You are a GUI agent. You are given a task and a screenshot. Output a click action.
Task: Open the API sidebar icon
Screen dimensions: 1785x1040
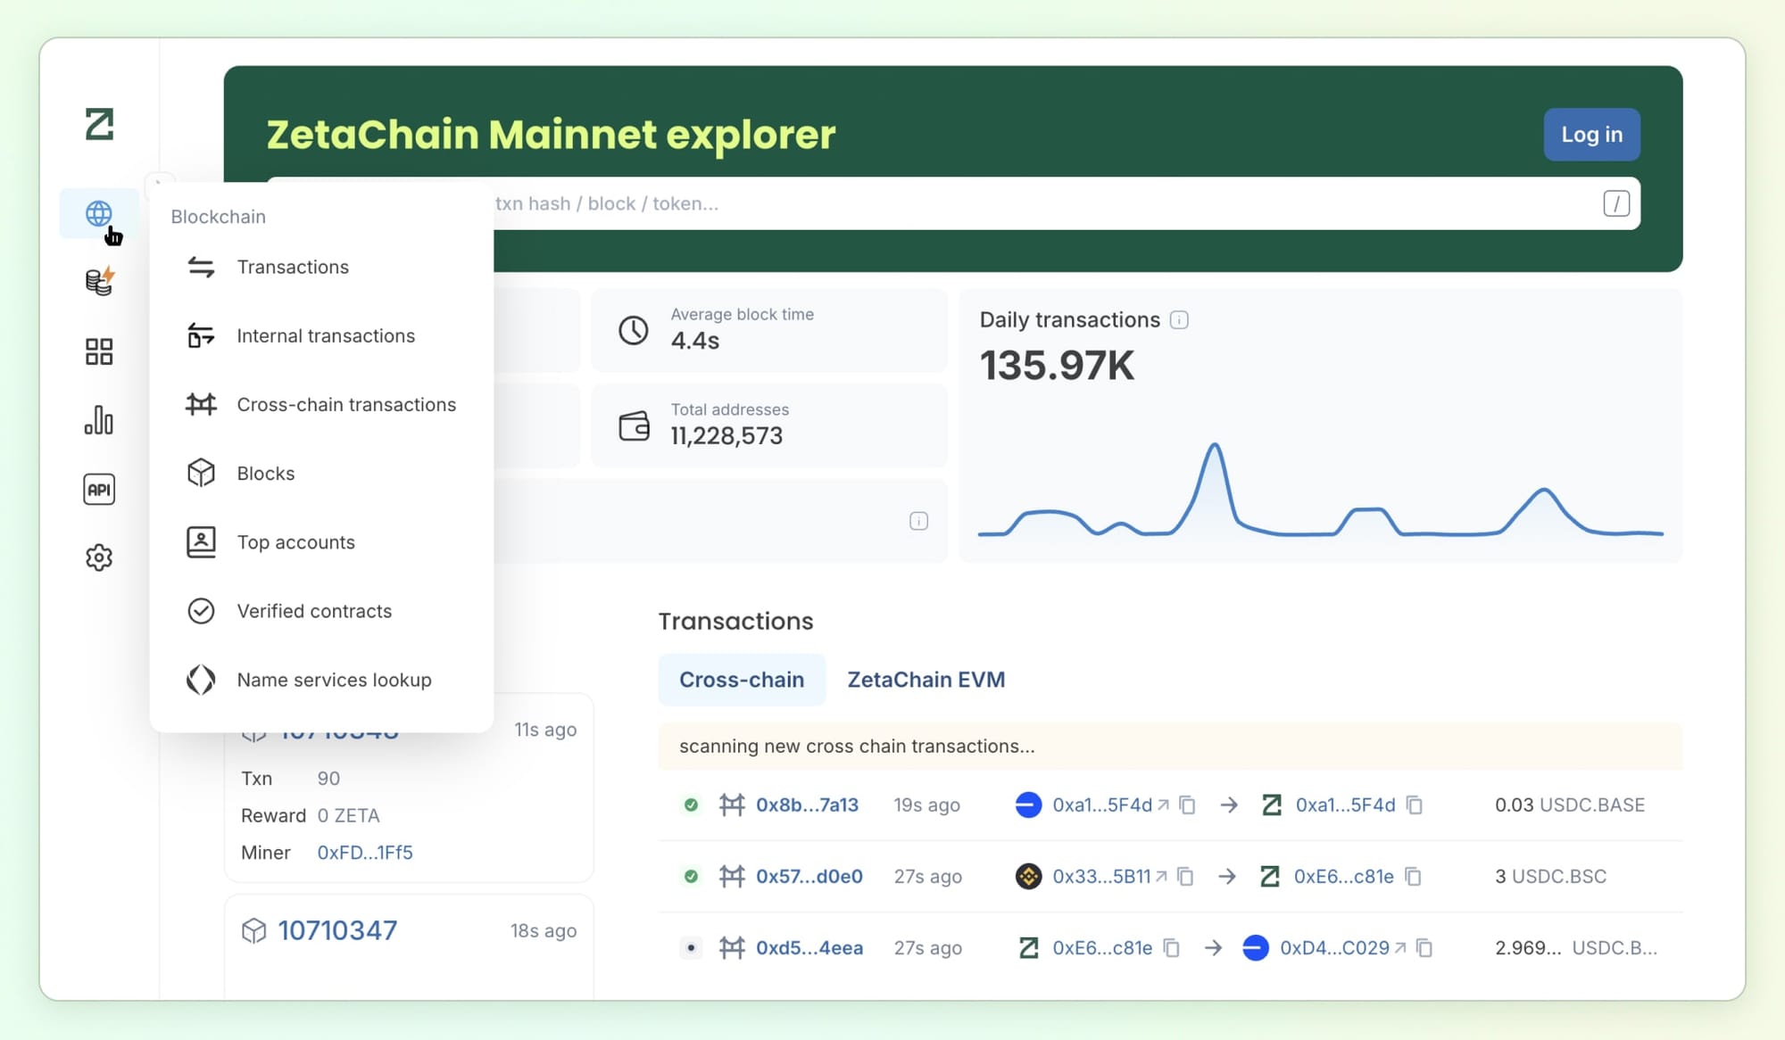pyautogui.click(x=99, y=489)
